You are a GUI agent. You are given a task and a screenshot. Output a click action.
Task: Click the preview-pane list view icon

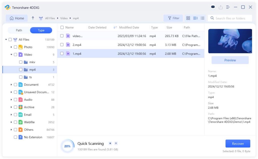coord(195,18)
